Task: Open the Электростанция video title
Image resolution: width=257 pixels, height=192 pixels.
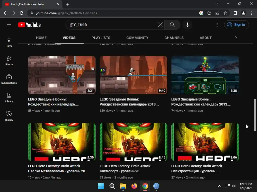Action: pyautogui.click(x=197, y=168)
